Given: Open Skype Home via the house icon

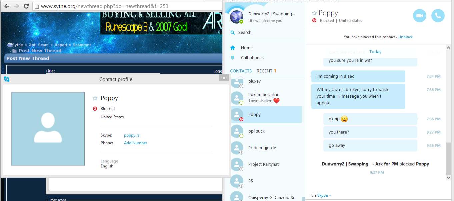Looking at the screenshot, I should [233, 48].
